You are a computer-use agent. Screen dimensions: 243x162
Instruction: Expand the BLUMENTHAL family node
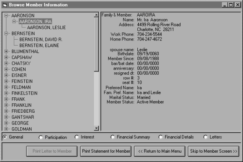pos(6,52)
